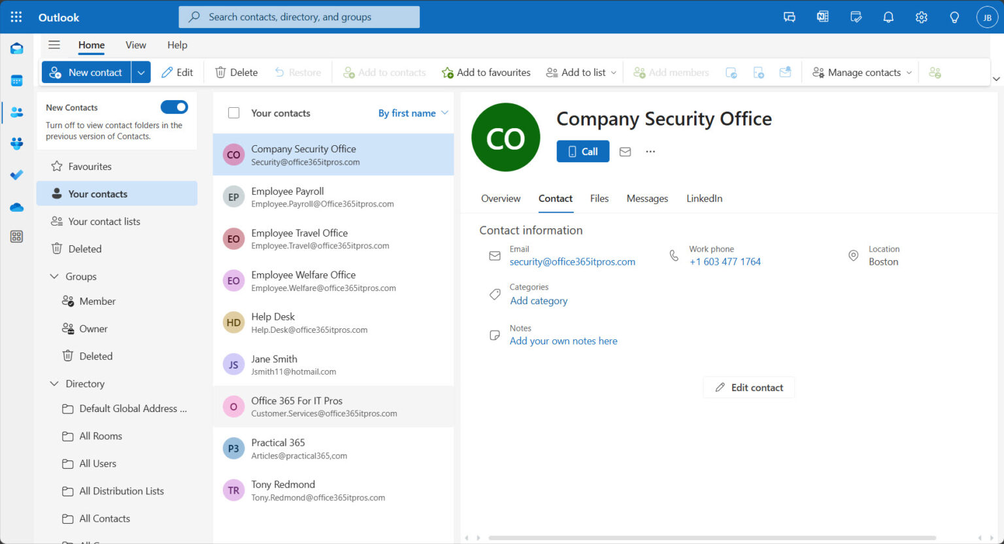The height and width of the screenshot is (544, 1004).
Task: Turn off the New Contacts toggle
Action: [x=174, y=107]
